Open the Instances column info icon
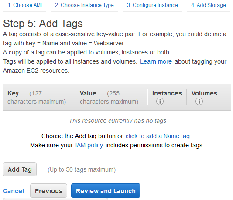Viewport: 233px width, 200px height. point(160,102)
